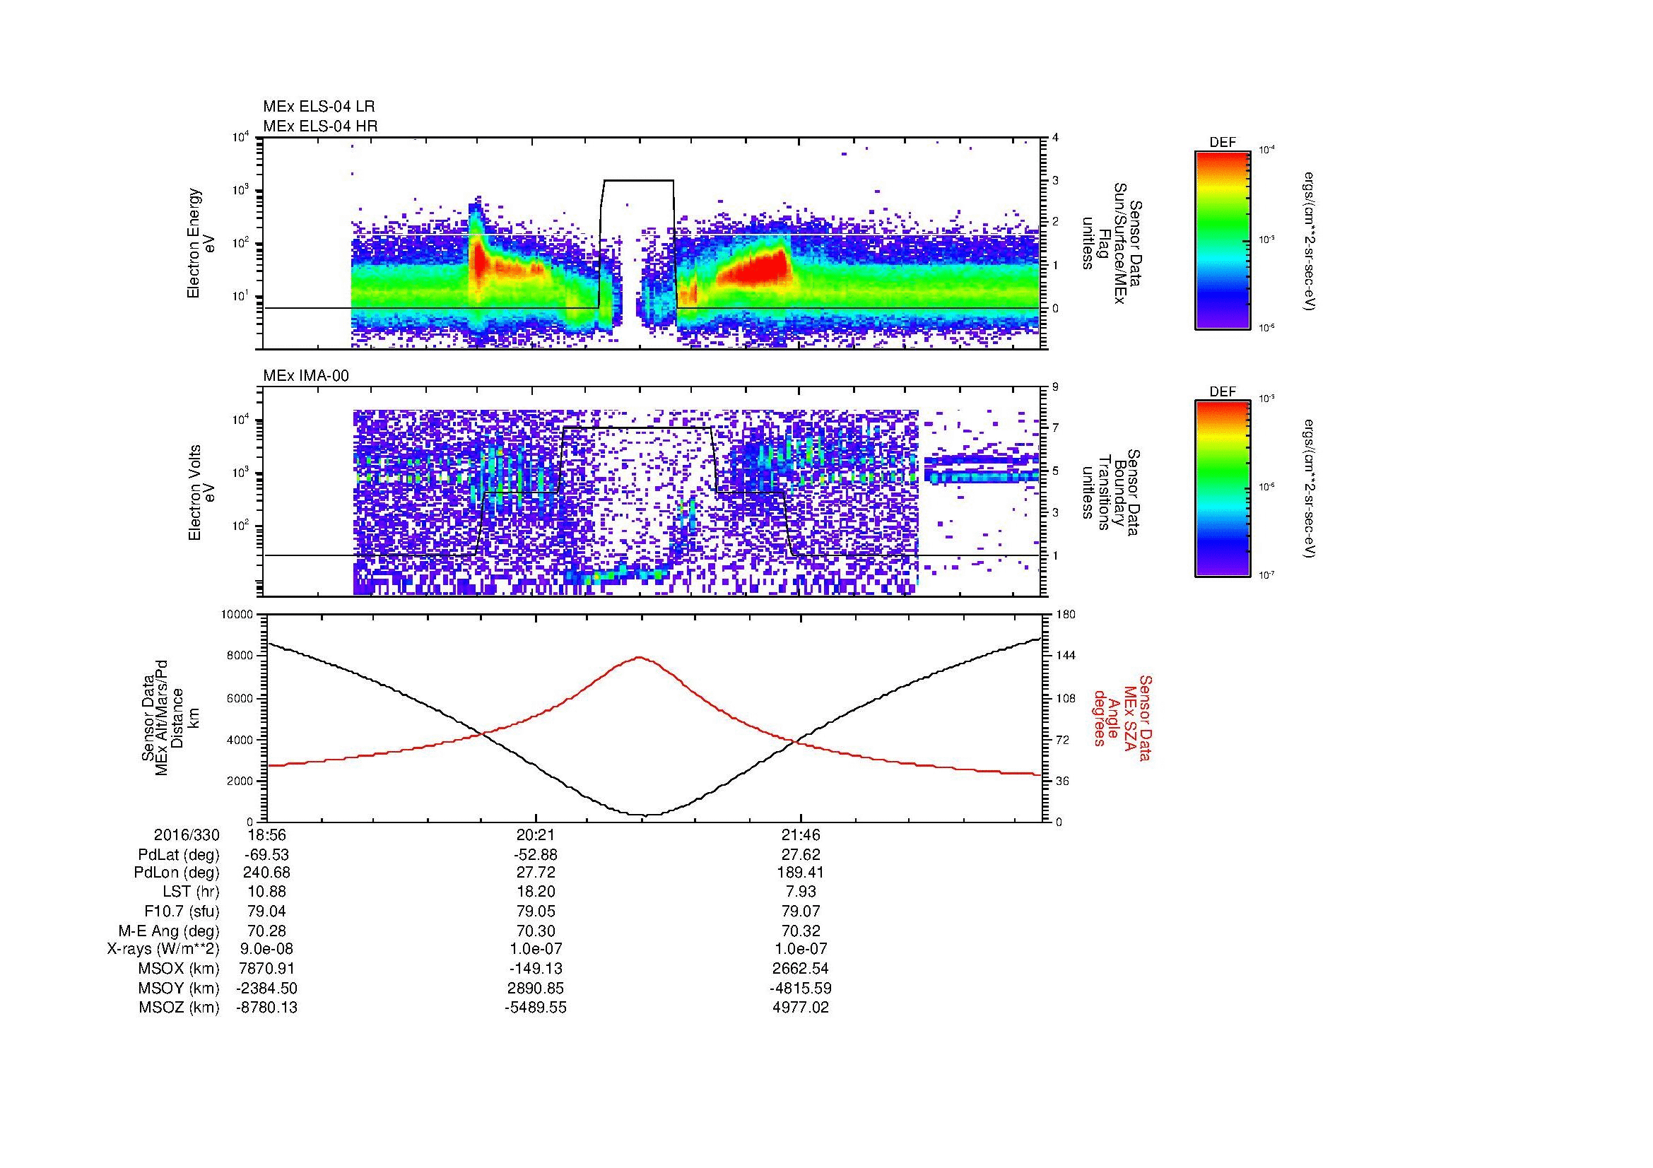Image resolution: width=1653 pixels, height=1168 pixels.
Task: Click the 'Electron Volts eV' axis label
Action: tap(201, 492)
